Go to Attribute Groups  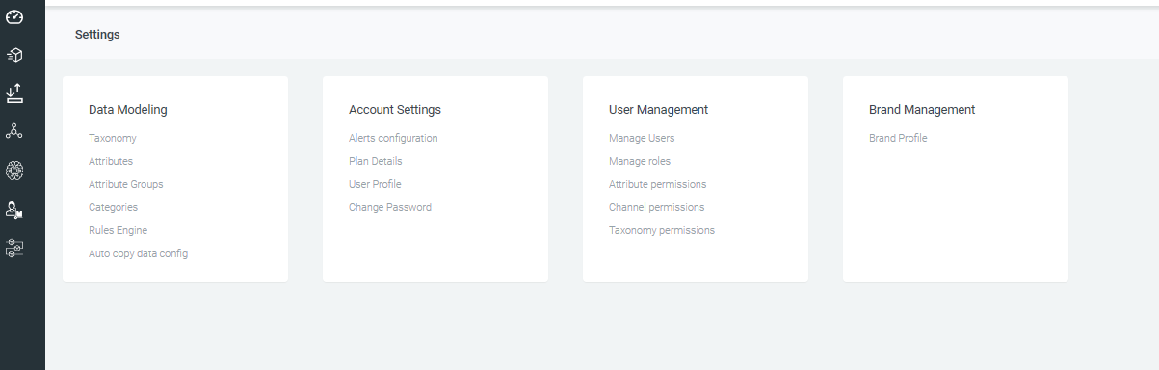coord(126,184)
